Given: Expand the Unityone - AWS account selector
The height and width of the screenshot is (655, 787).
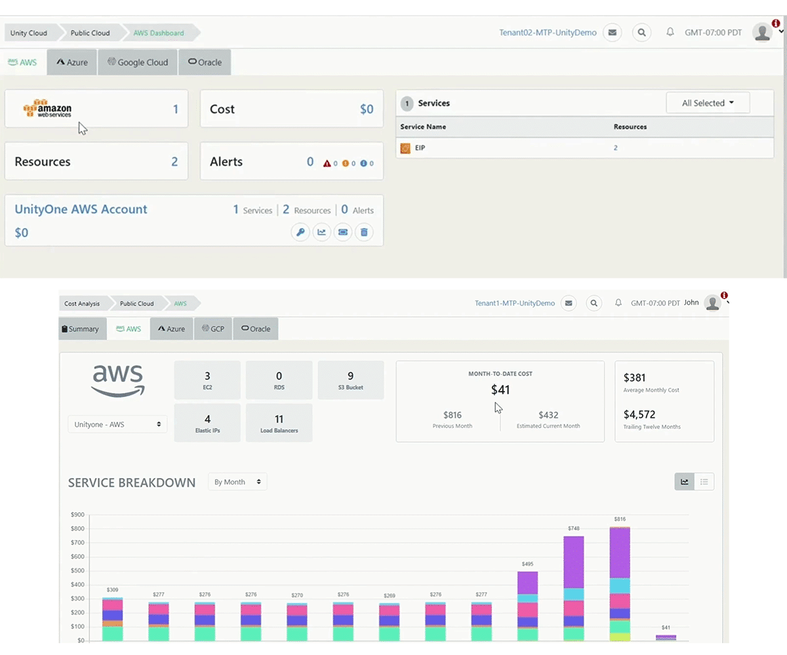Looking at the screenshot, I should [x=117, y=424].
